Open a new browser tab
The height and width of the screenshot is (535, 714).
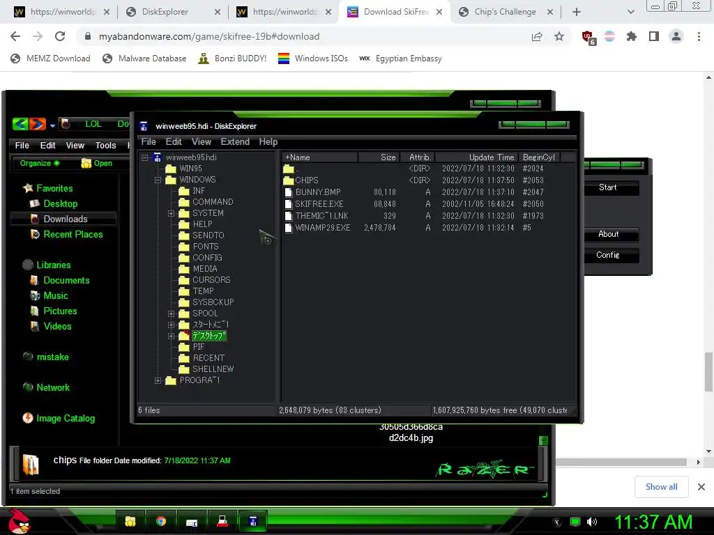[x=577, y=12]
